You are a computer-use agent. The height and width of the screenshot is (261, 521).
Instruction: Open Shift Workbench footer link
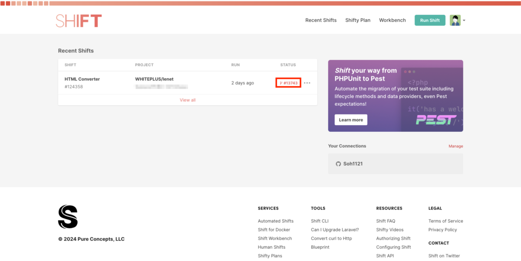[275, 238]
